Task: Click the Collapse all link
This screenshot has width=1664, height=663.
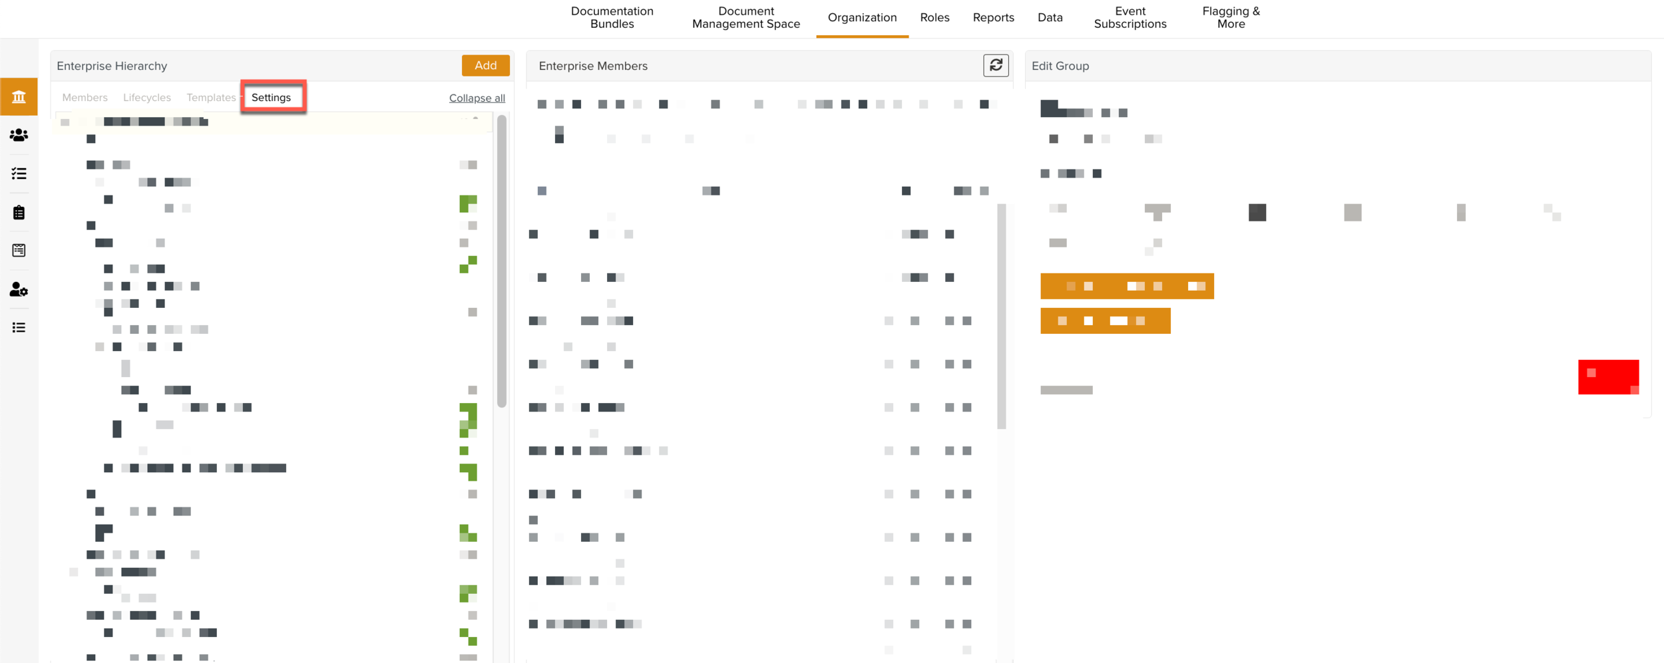Action: (x=477, y=98)
